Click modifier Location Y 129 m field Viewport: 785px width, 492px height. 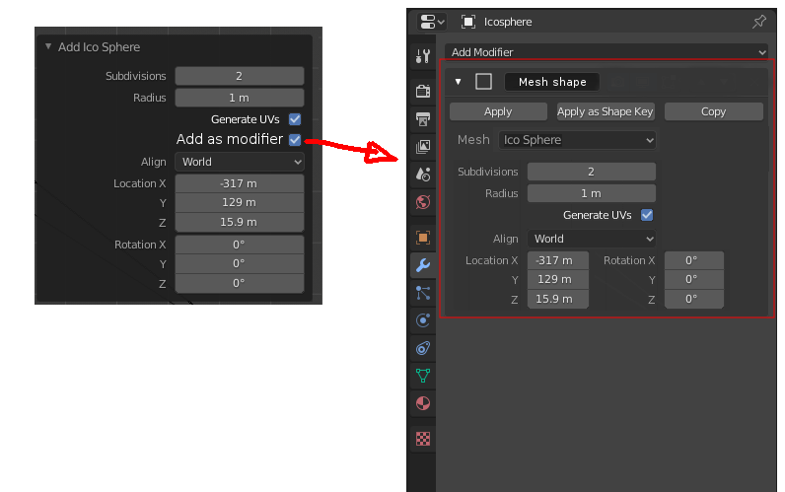pyautogui.click(x=558, y=279)
